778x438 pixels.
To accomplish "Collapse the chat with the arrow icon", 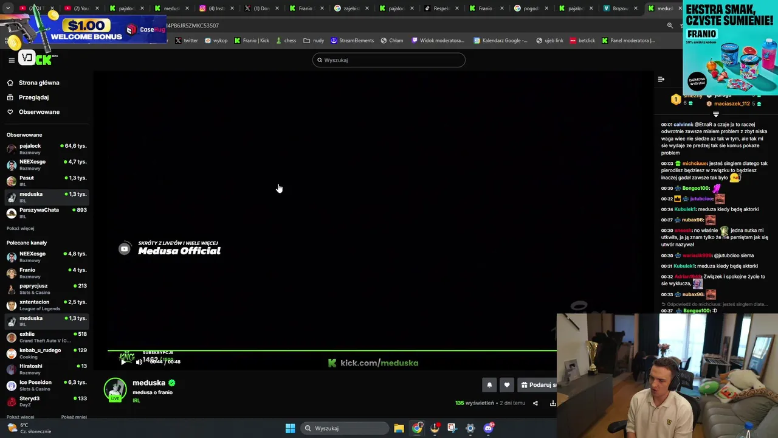I will click(x=661, y=79).
